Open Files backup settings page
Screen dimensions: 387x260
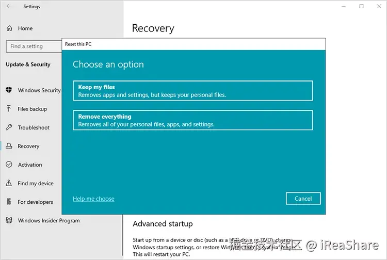[x=33, y=109]
